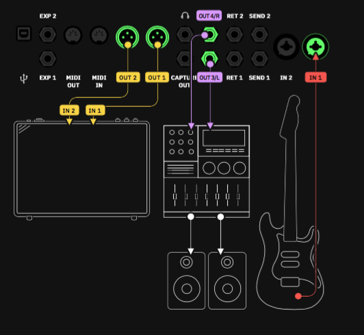Click the SEND 1 text label
Image resolution: width=364 pixels, height=335 pixels.
point(259,77)
